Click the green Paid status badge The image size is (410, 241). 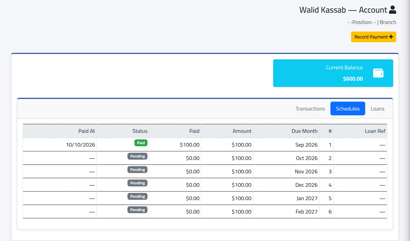[141, 143]
